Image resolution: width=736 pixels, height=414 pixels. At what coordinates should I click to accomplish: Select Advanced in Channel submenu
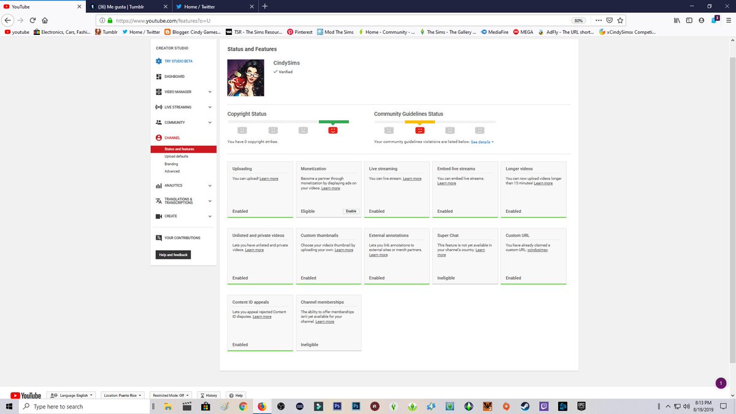coord(172,171)
